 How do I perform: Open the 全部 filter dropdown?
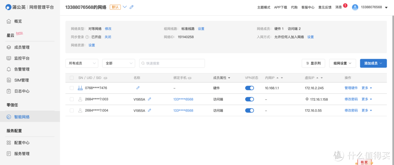(119, 64)
